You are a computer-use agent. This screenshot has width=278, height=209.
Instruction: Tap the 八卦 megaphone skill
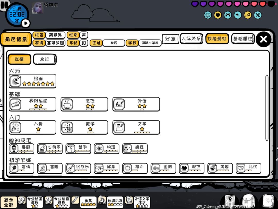tap(33, 127)
